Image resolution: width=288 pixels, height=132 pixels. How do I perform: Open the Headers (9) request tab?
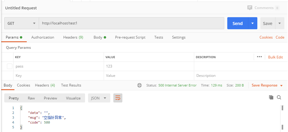tap(73, 37)
